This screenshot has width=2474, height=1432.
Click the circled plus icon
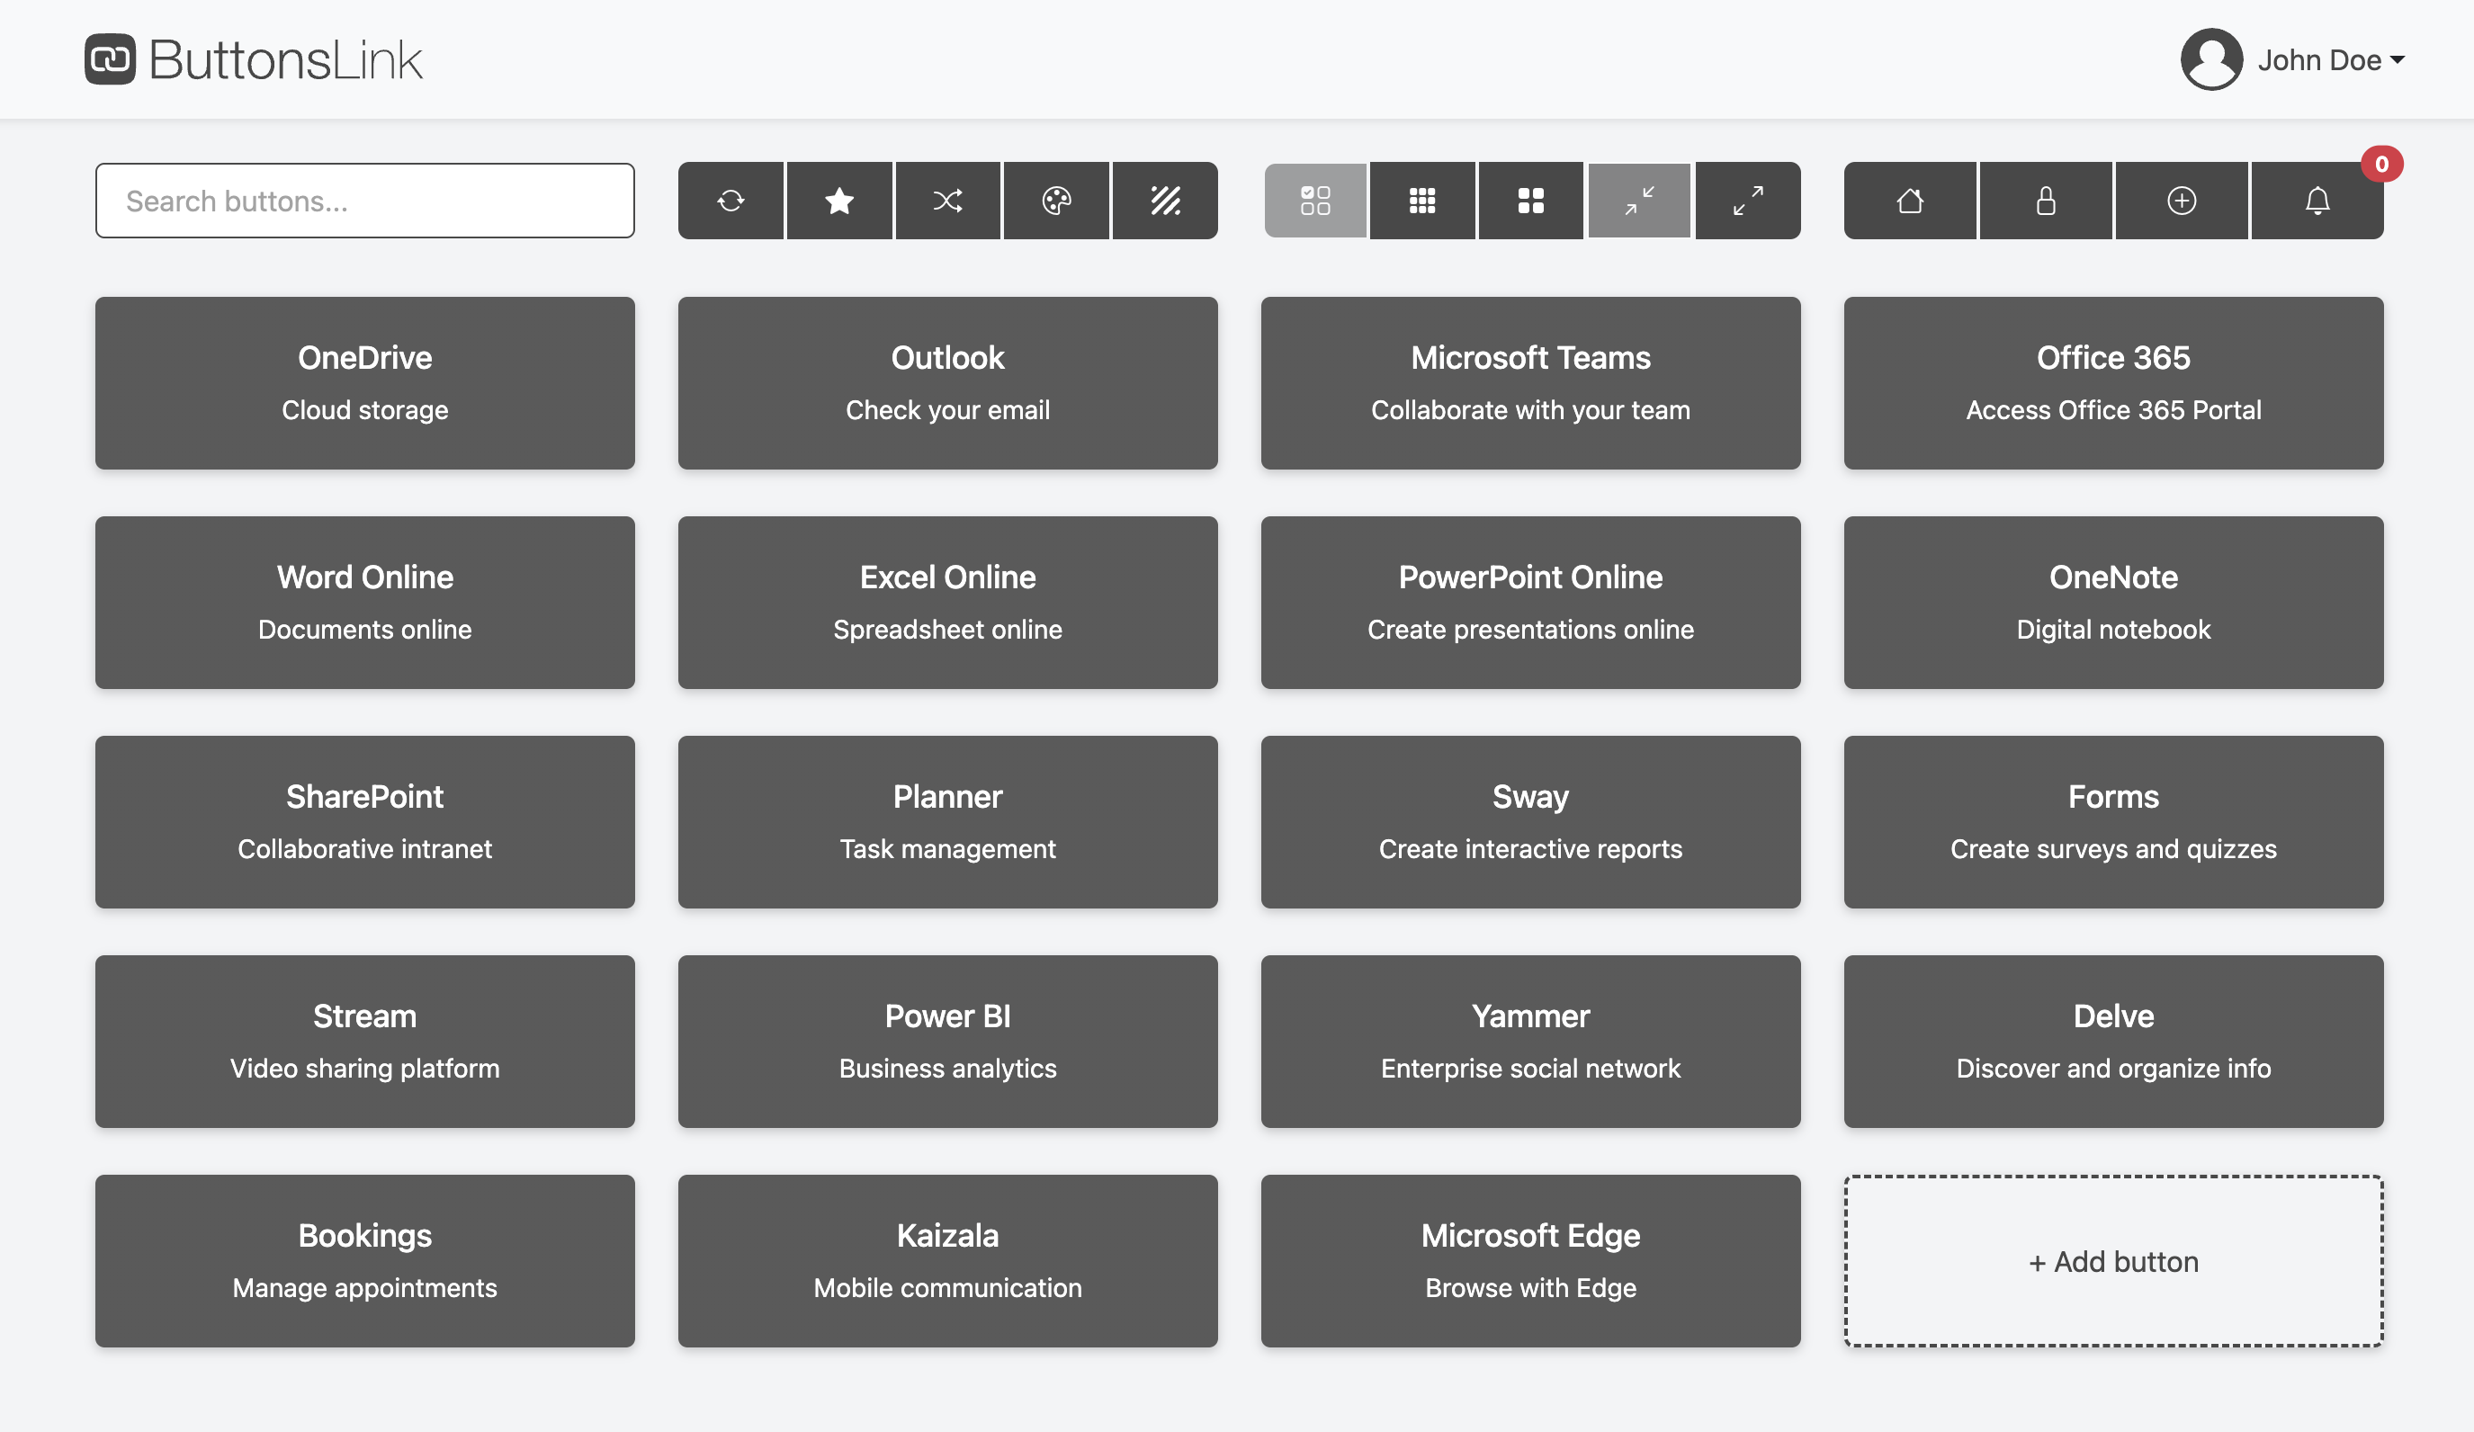(2182, 201)
